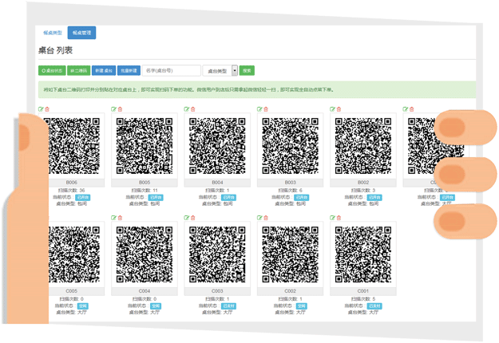
Task: Edit table B003 with the pencil icon
Action: (259, 109)
